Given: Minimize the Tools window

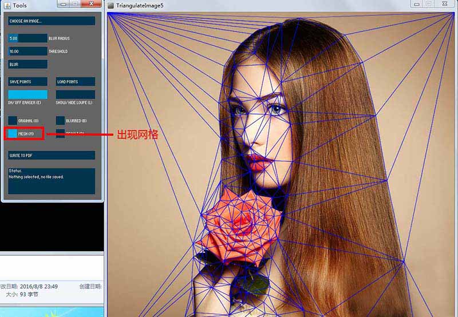Looking at the screenshot, I should pyautogui.click(x=64, y=4).
